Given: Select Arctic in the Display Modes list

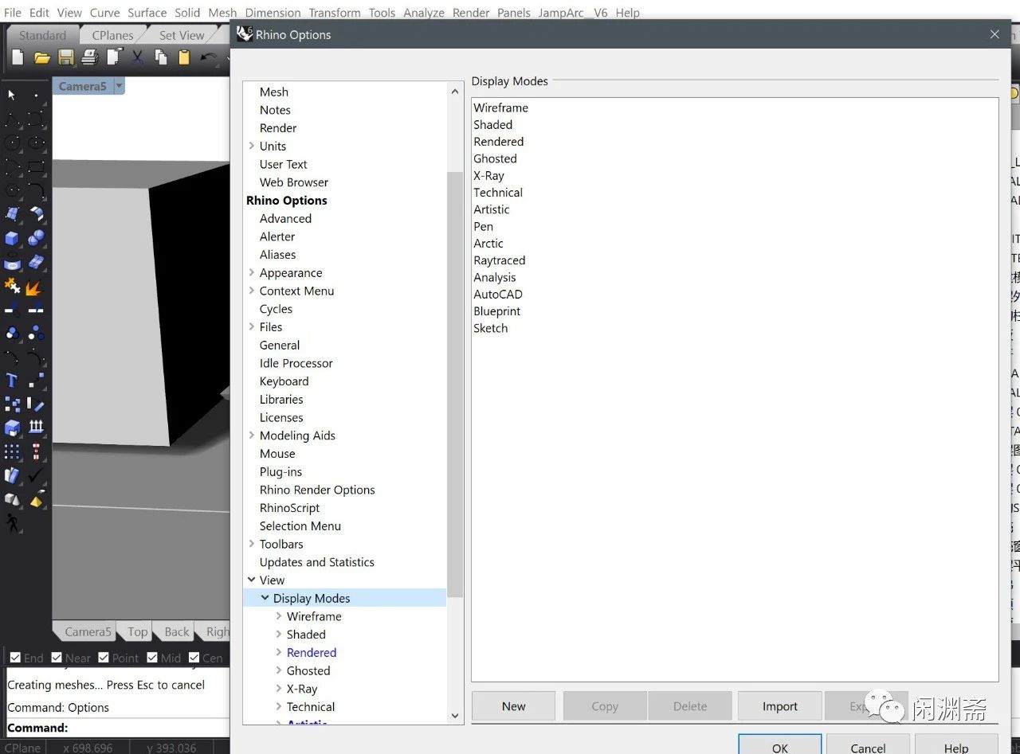Looking at the screenshot, I should tap(488, 244).
